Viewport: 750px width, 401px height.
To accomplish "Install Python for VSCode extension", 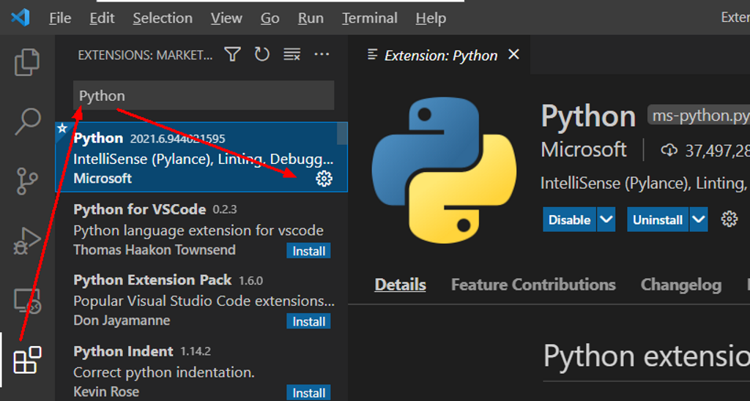I will [x=308, y=251].
